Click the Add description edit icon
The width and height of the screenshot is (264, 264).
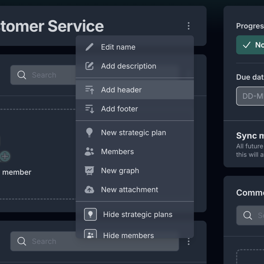click(x=89, y=66)
